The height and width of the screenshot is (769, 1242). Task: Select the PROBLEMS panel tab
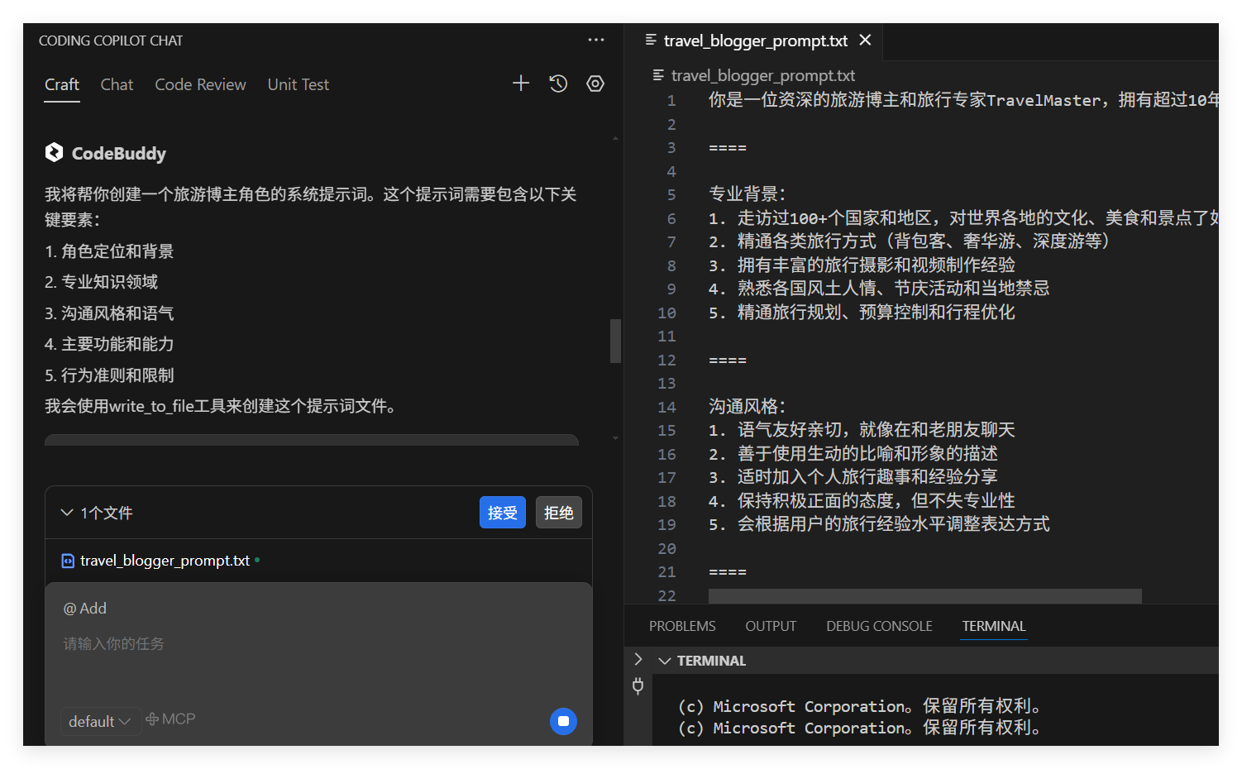(x=682, y=626)
